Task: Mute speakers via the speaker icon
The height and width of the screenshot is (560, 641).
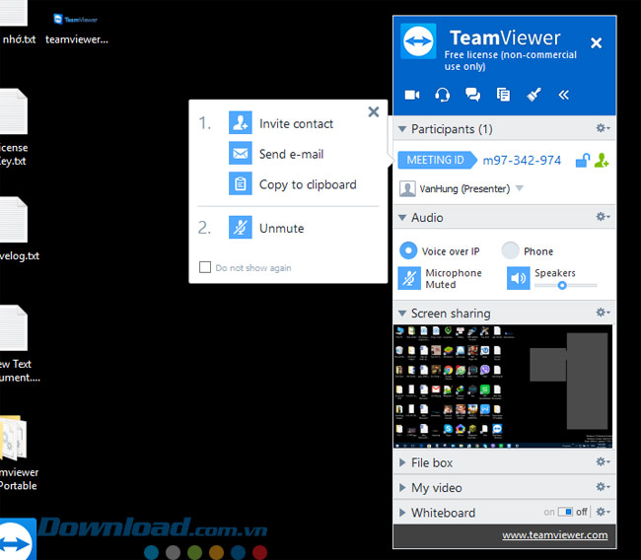Action: click(519, 278)
